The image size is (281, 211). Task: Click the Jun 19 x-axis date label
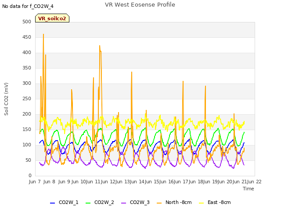[211, 182]
